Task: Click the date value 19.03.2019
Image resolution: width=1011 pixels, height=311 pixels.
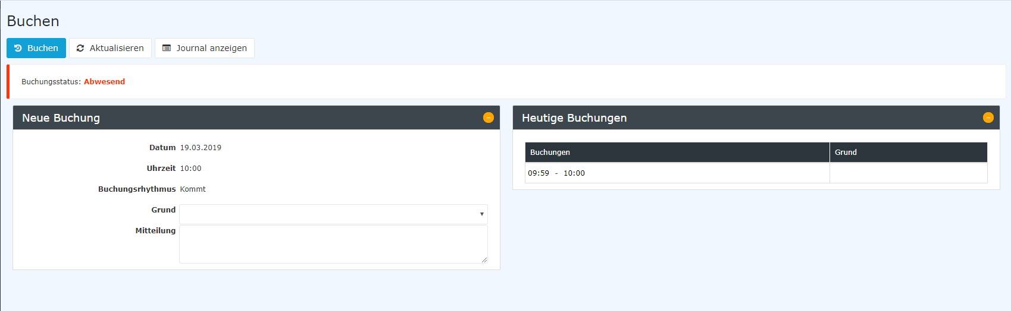Action: click(201, 148)
